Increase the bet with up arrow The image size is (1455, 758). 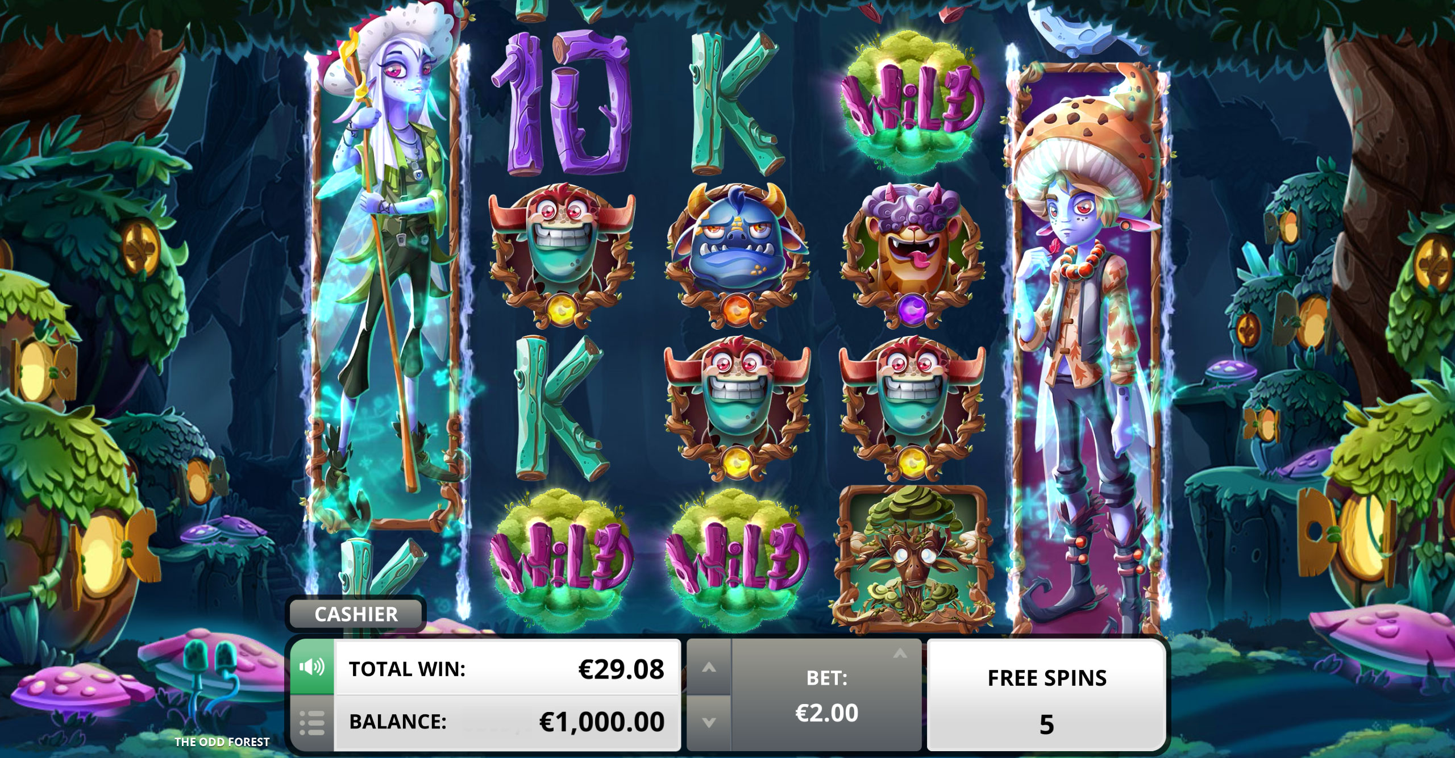709,668
